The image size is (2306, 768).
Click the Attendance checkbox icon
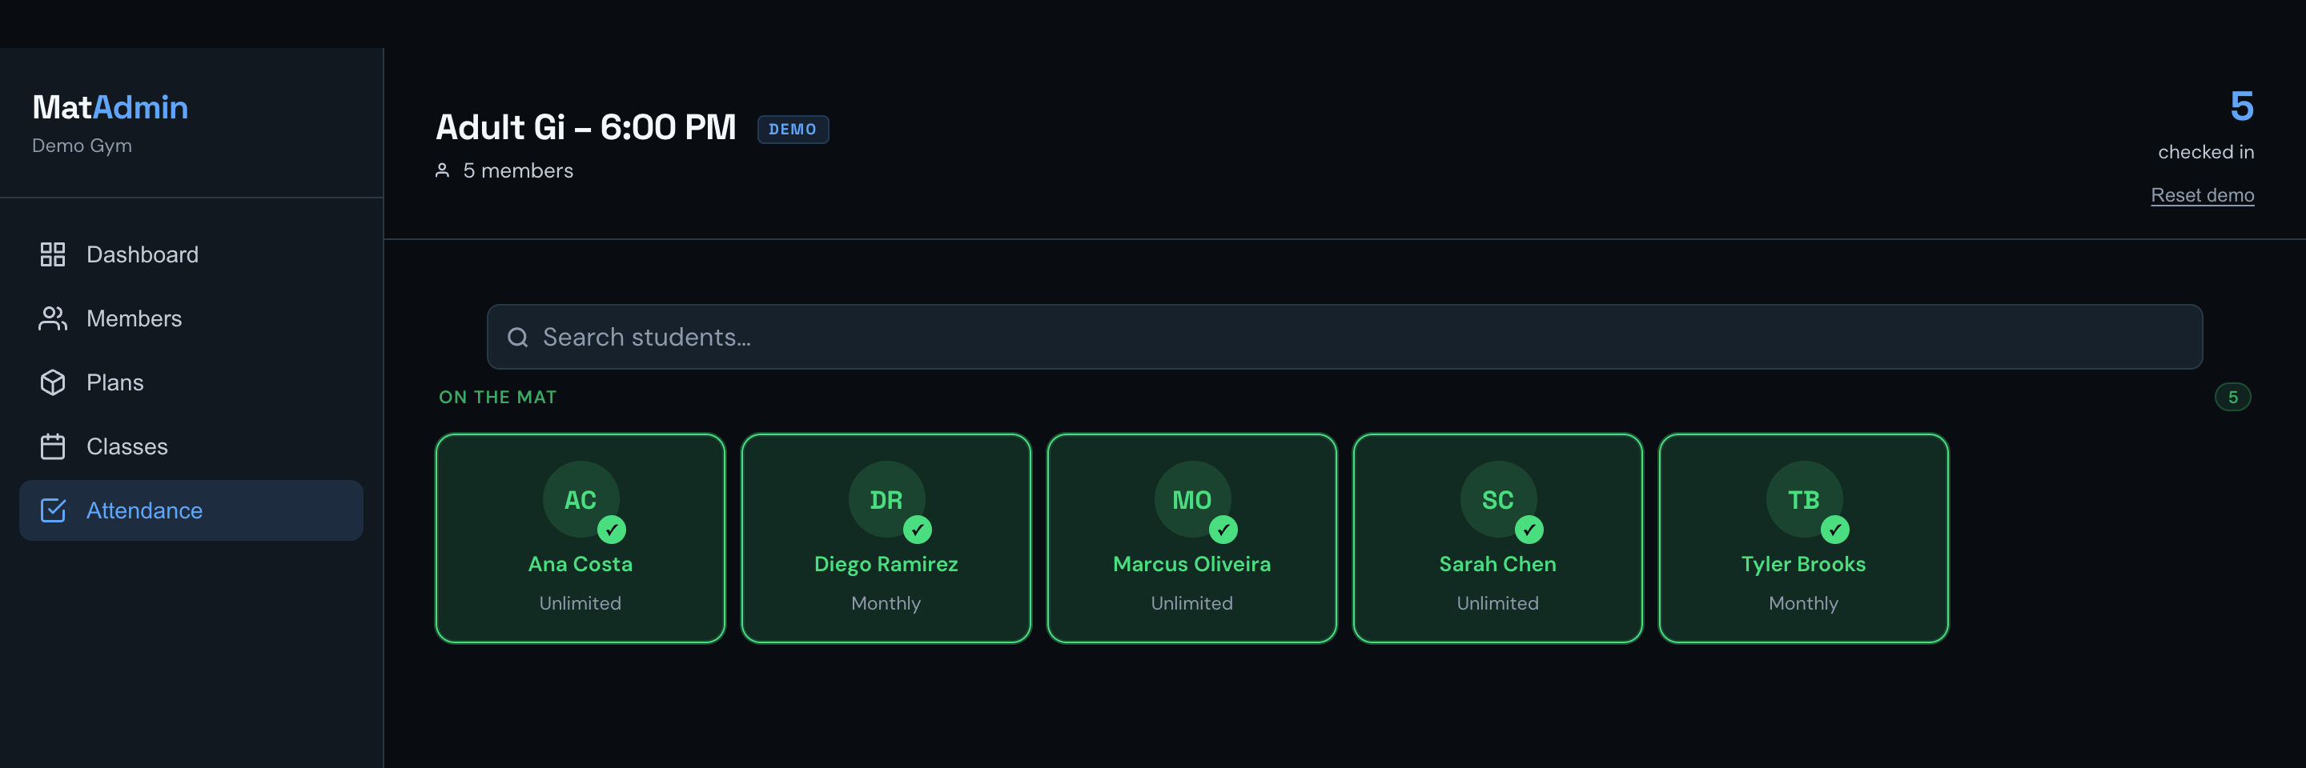(53, 510)
